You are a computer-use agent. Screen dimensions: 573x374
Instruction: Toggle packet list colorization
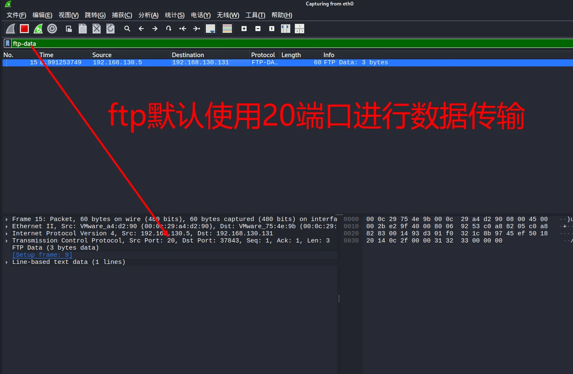[x=227, y=29]
